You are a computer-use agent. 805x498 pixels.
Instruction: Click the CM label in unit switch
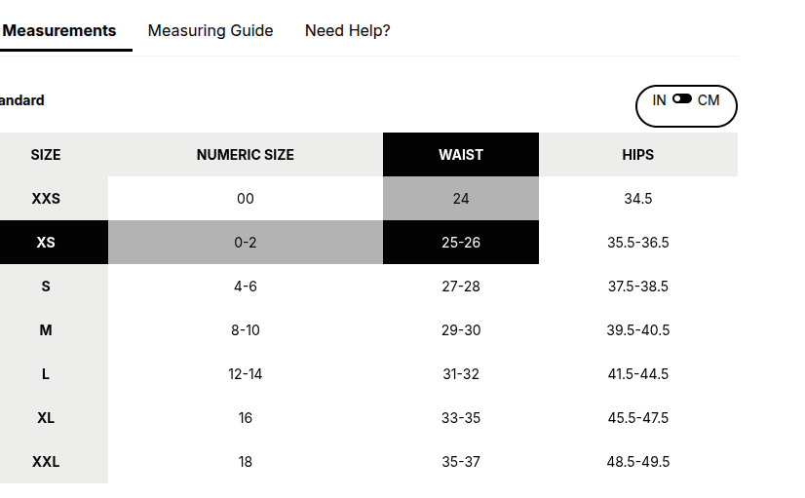[709, 100]
